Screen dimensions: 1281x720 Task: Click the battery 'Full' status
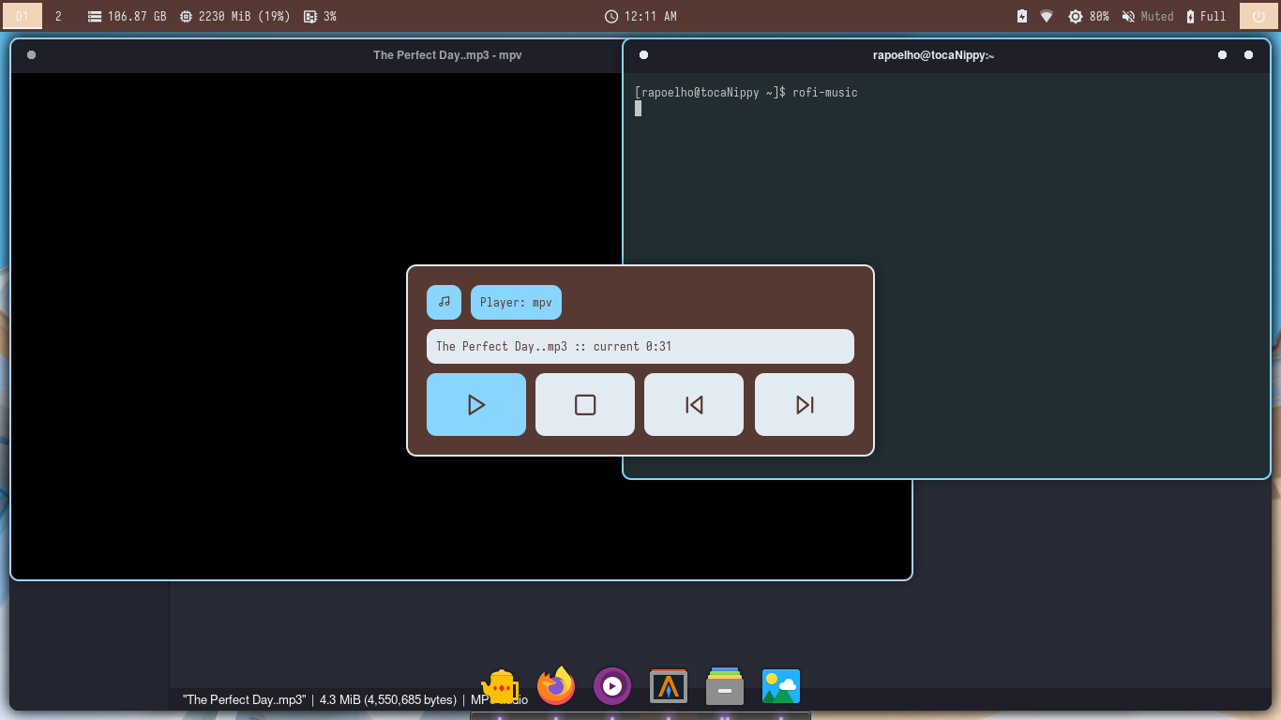click(1206, 16)
